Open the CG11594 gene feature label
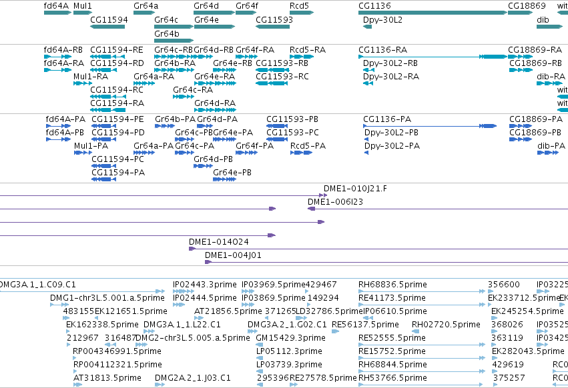This screenshot has width=568, height=388. [109, 19]
